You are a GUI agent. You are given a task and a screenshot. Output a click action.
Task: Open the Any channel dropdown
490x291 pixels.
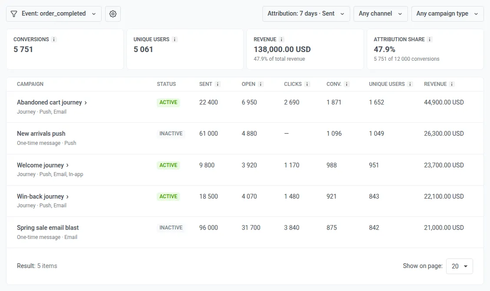pyautogui.click(x=380, y=14)
